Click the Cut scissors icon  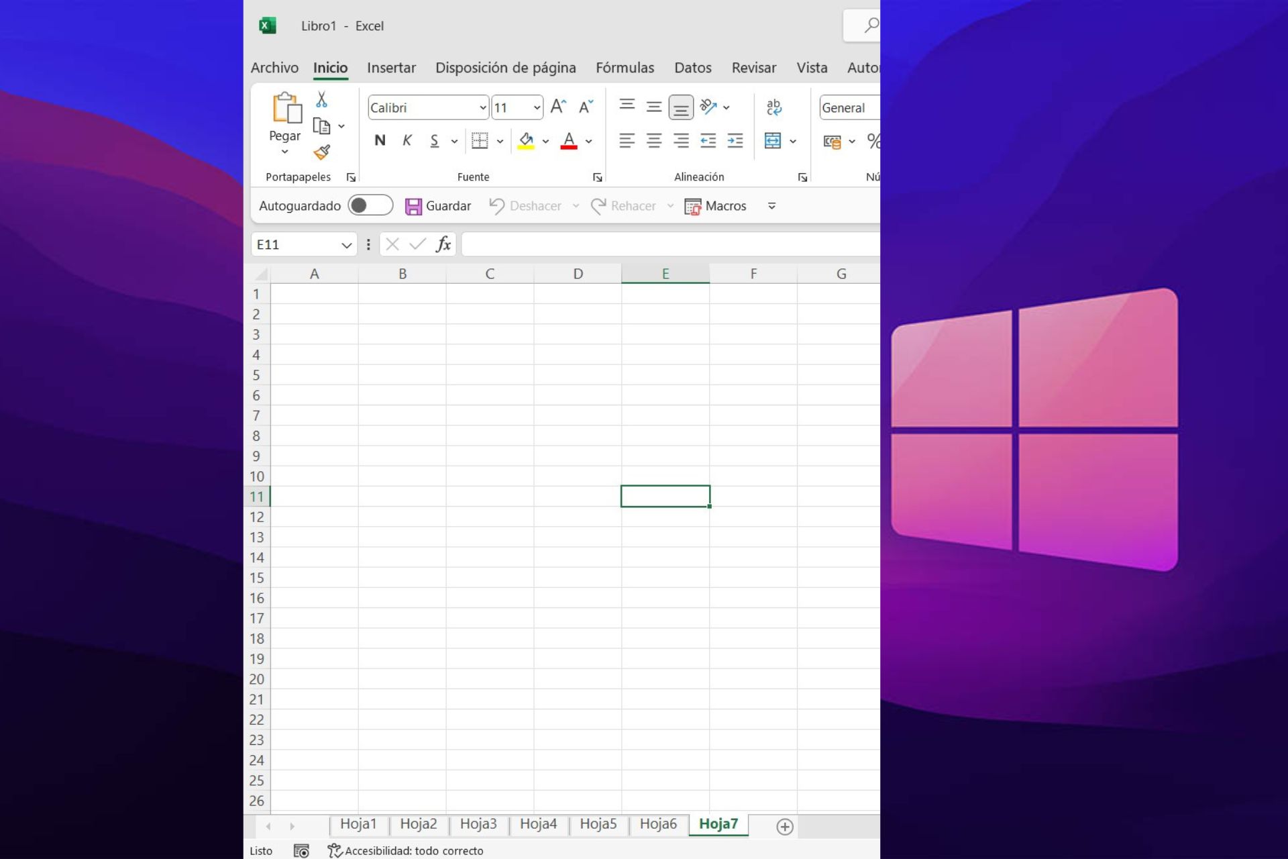pos(322,99)
